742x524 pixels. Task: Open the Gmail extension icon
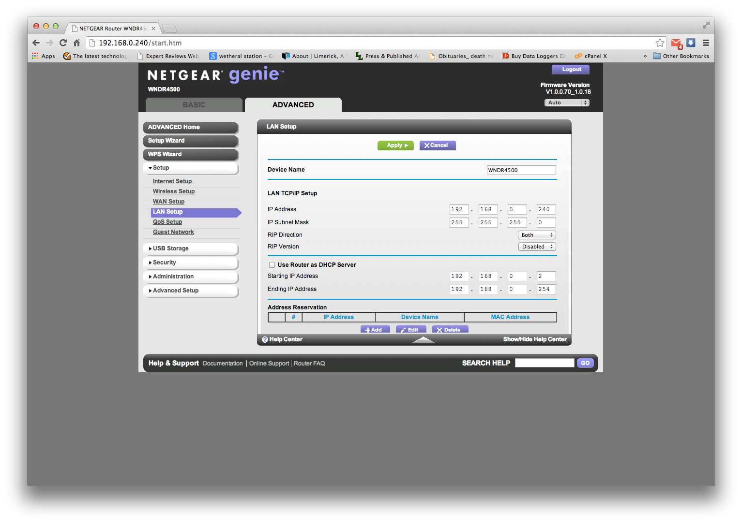tap(677, 43)
